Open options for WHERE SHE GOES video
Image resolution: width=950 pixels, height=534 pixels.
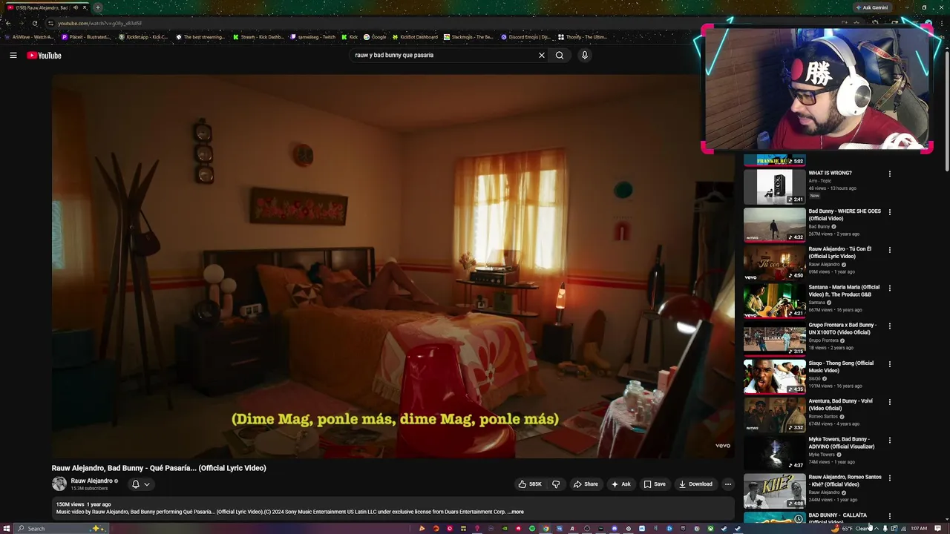889,212
